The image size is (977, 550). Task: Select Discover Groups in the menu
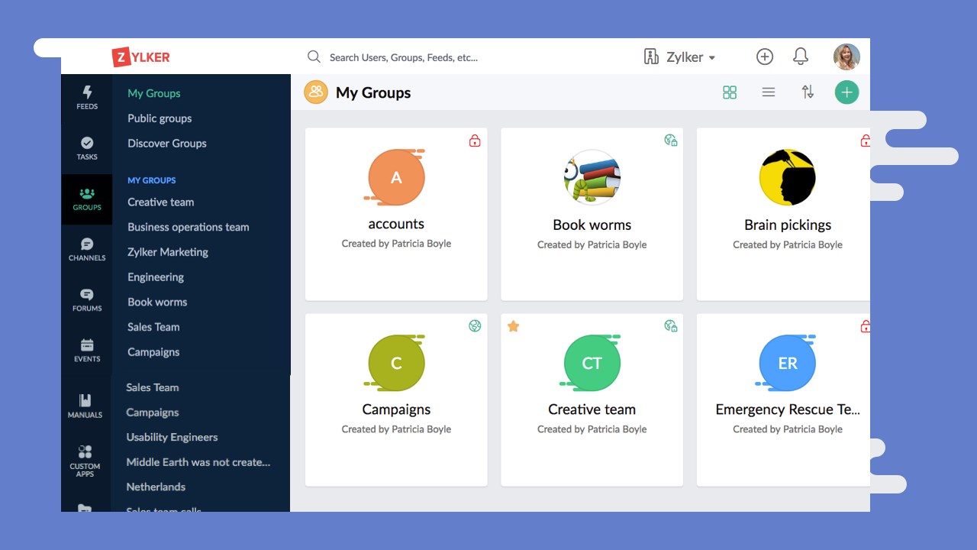167,144
